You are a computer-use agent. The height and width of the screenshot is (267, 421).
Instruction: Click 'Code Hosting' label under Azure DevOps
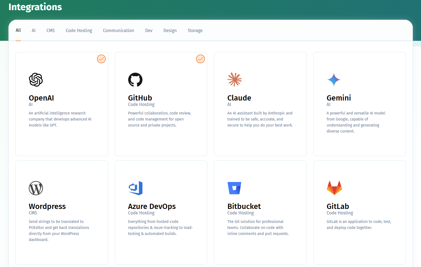(141, 213)
